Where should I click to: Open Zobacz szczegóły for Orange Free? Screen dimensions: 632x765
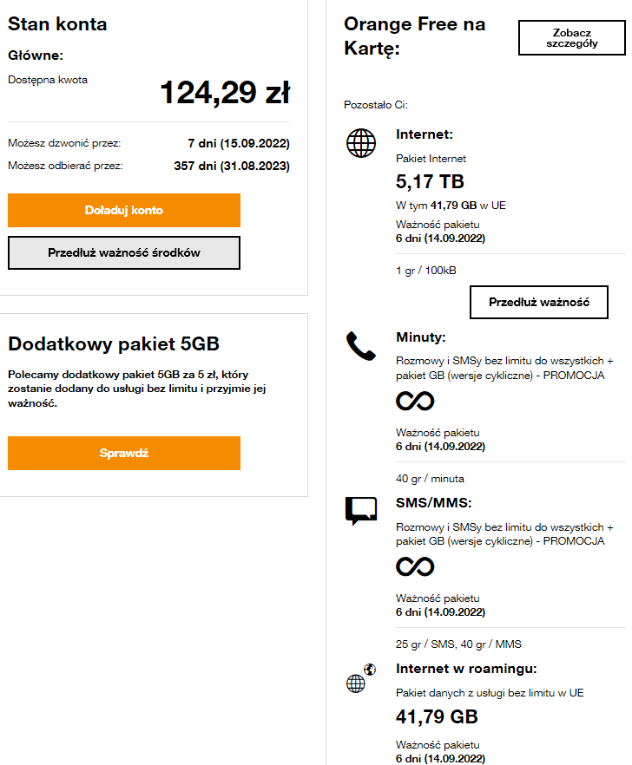point(572,38)
